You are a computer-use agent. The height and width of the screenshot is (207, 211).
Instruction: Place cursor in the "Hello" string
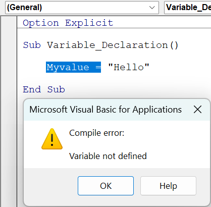(129, 67)
